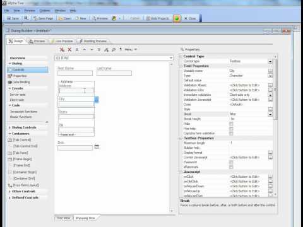Open the Menu dropdown in editor toolbar

[x=131, y=50]
